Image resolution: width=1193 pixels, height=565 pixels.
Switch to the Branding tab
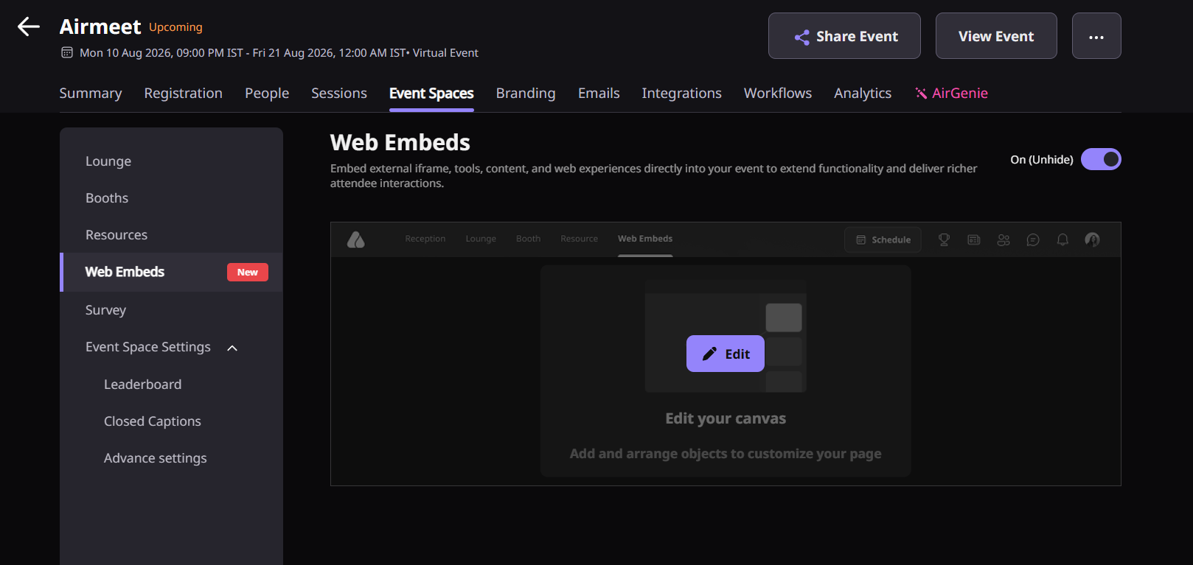click(x=526, y=94)
